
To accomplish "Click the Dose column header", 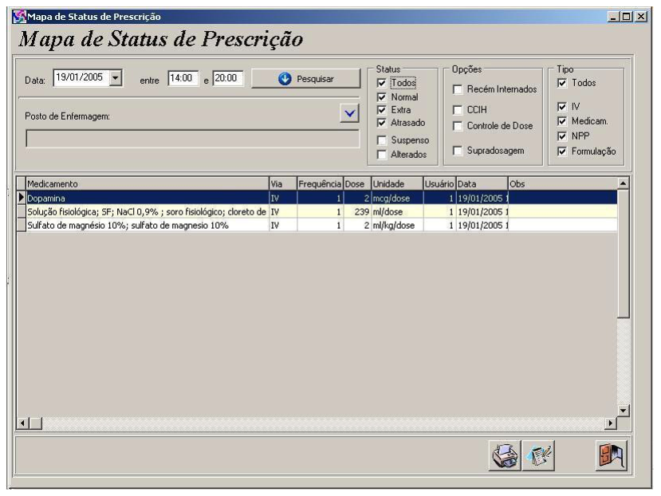I will coord(357,184).
